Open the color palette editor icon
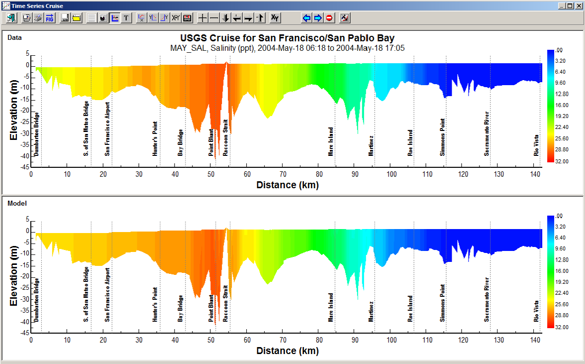This screenshot has width=585, height=364. click(187, 17)
